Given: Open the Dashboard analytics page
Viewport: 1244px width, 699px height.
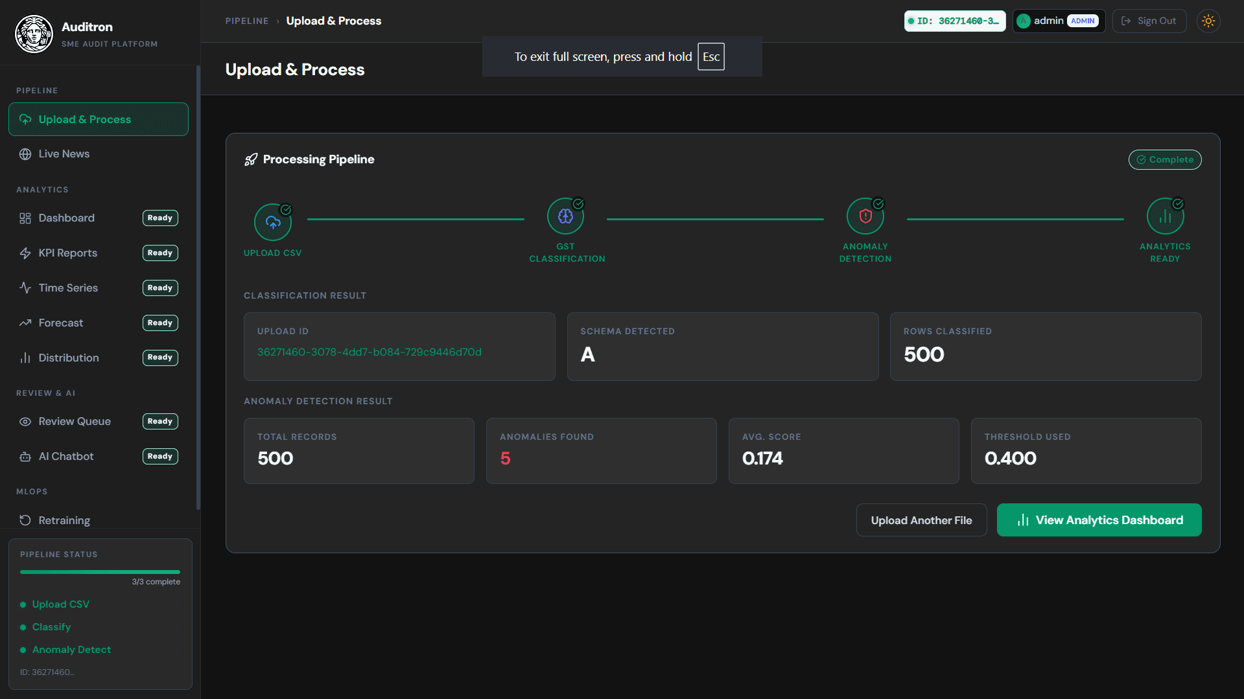Looking at the screenshot, I should point(99,218).
